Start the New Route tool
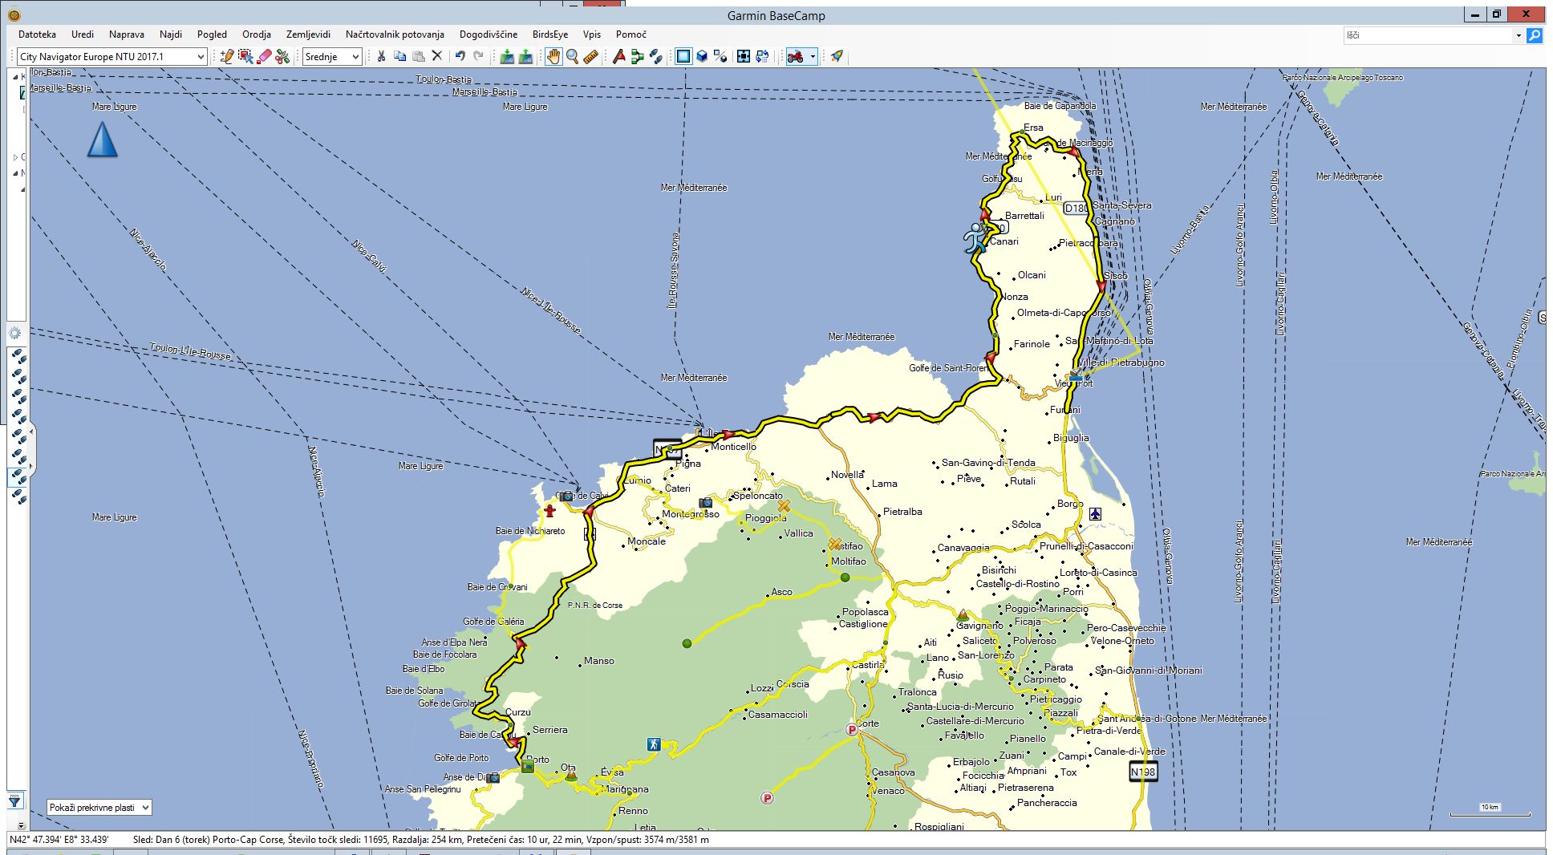This screenshot has width=1553, height=855. point(618,56)
